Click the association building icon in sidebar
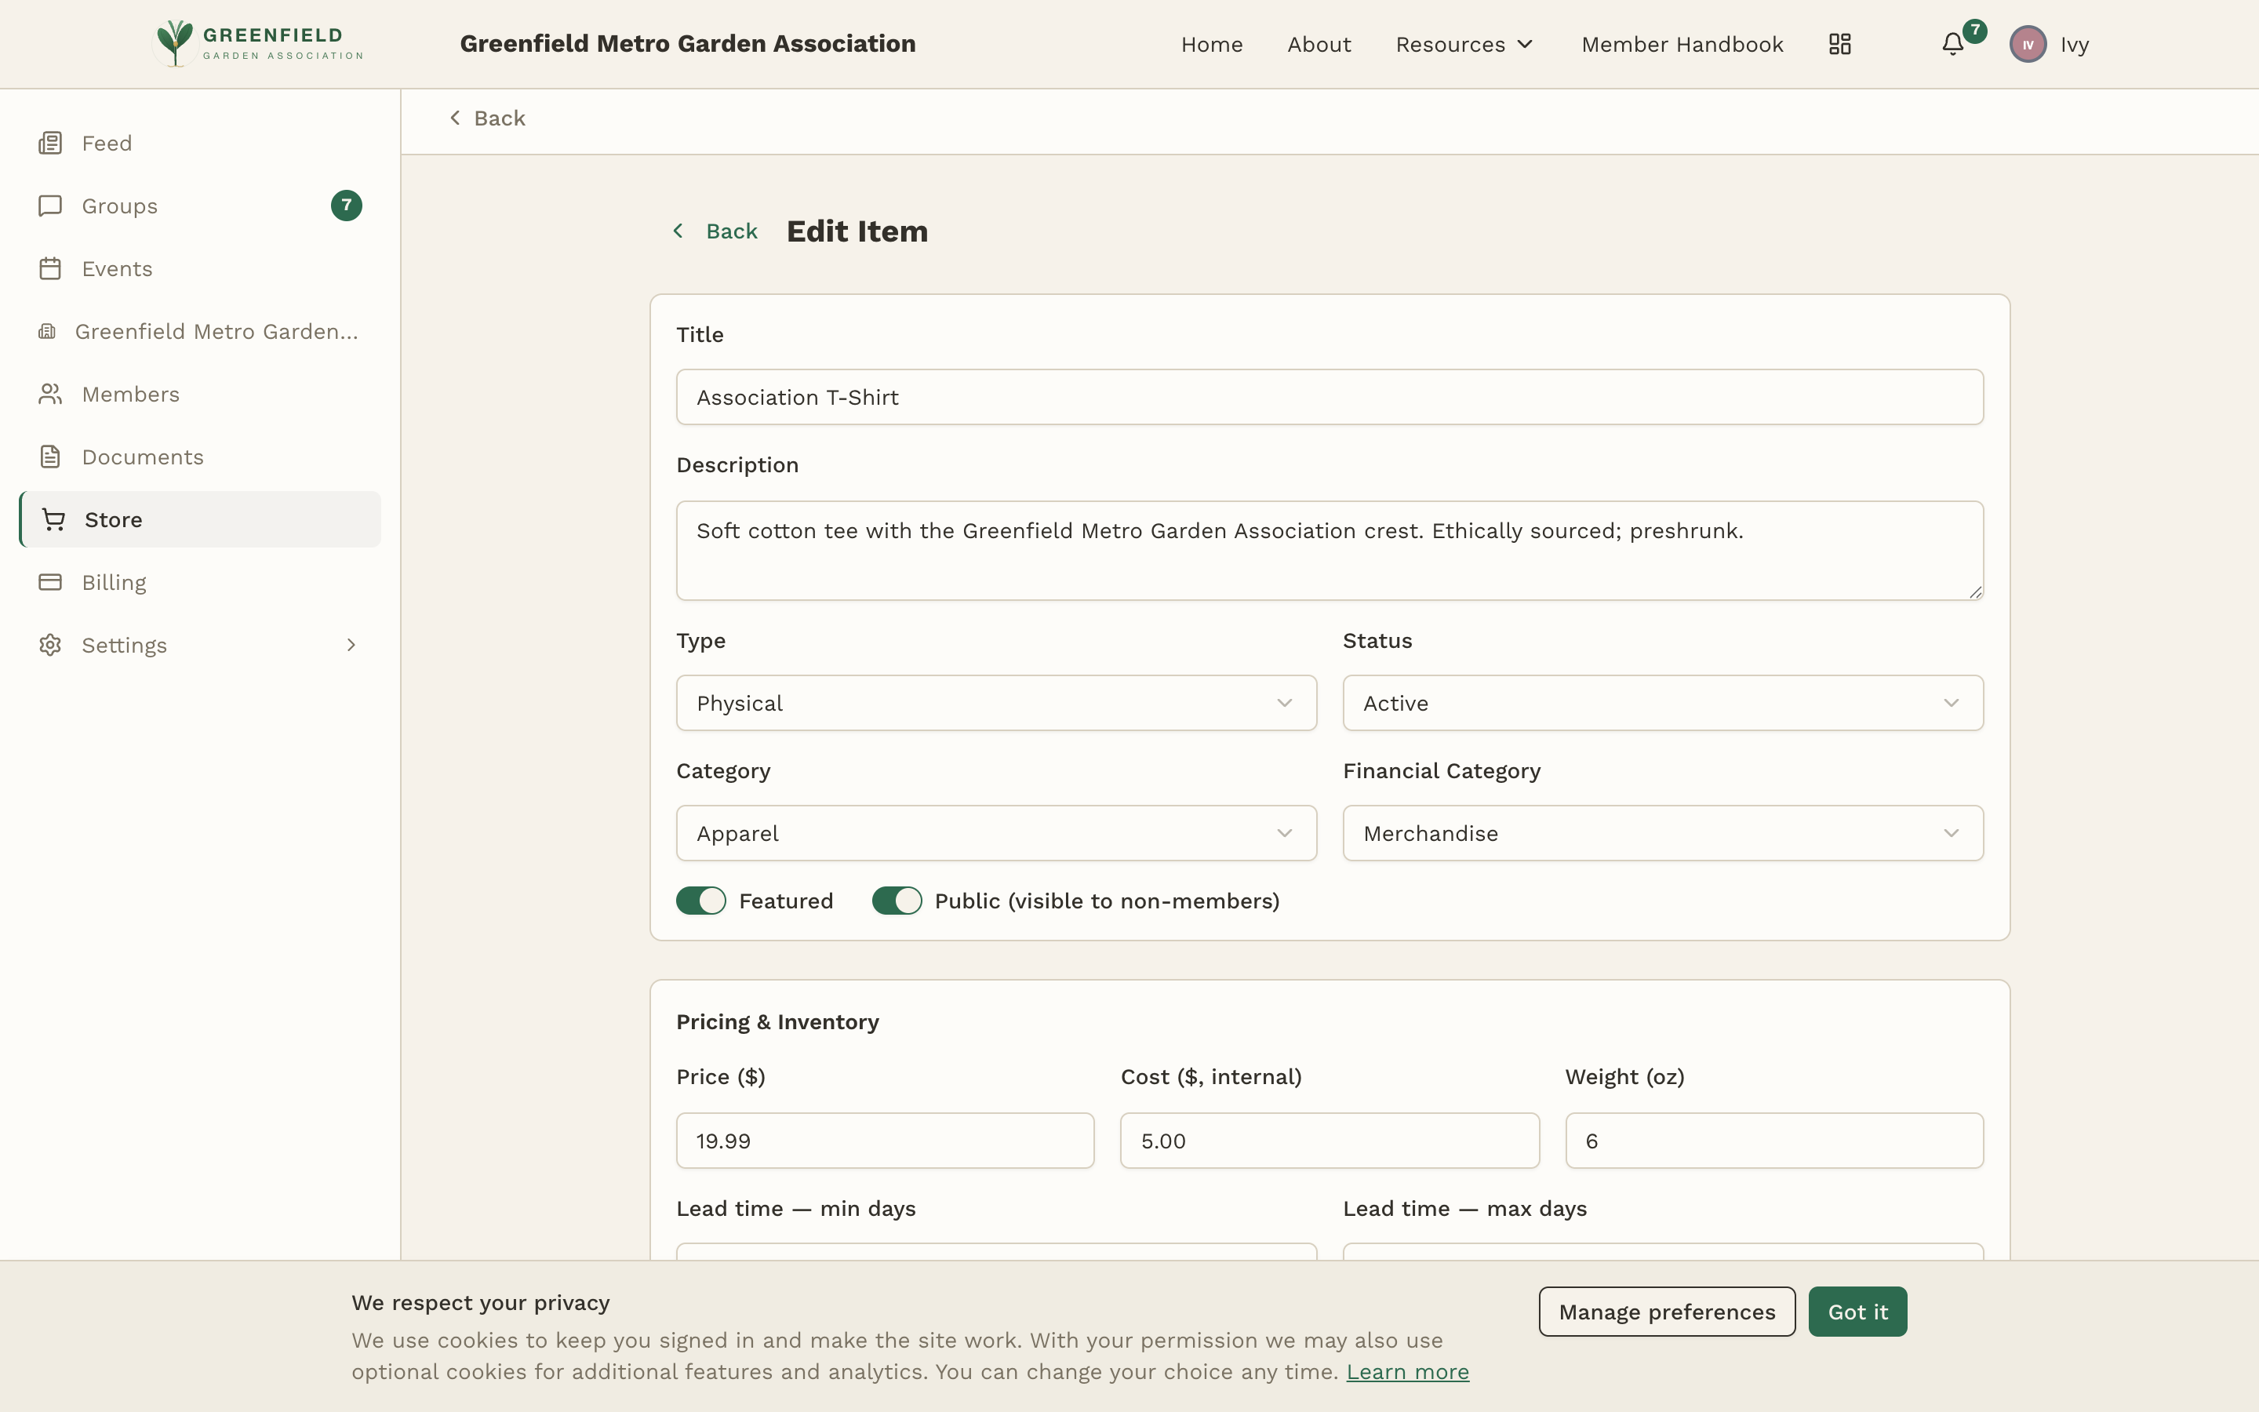The height and width of the screenshot is (1412, 2259). click(x=47, y=332)
